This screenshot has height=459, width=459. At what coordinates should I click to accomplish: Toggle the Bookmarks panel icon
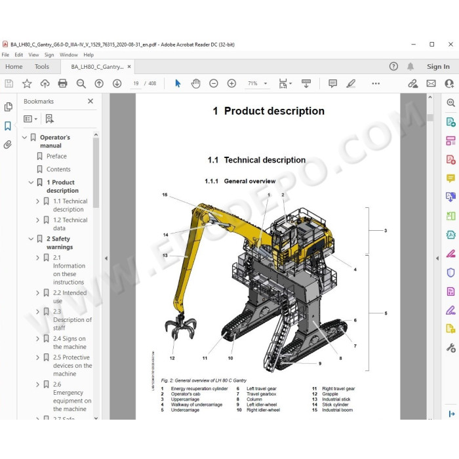tap(8, 126)
